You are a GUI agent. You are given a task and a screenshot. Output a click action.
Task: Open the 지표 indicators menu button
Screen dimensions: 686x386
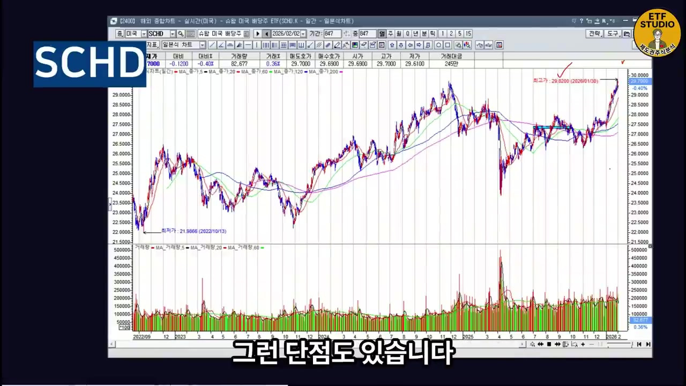pos(152,45)
